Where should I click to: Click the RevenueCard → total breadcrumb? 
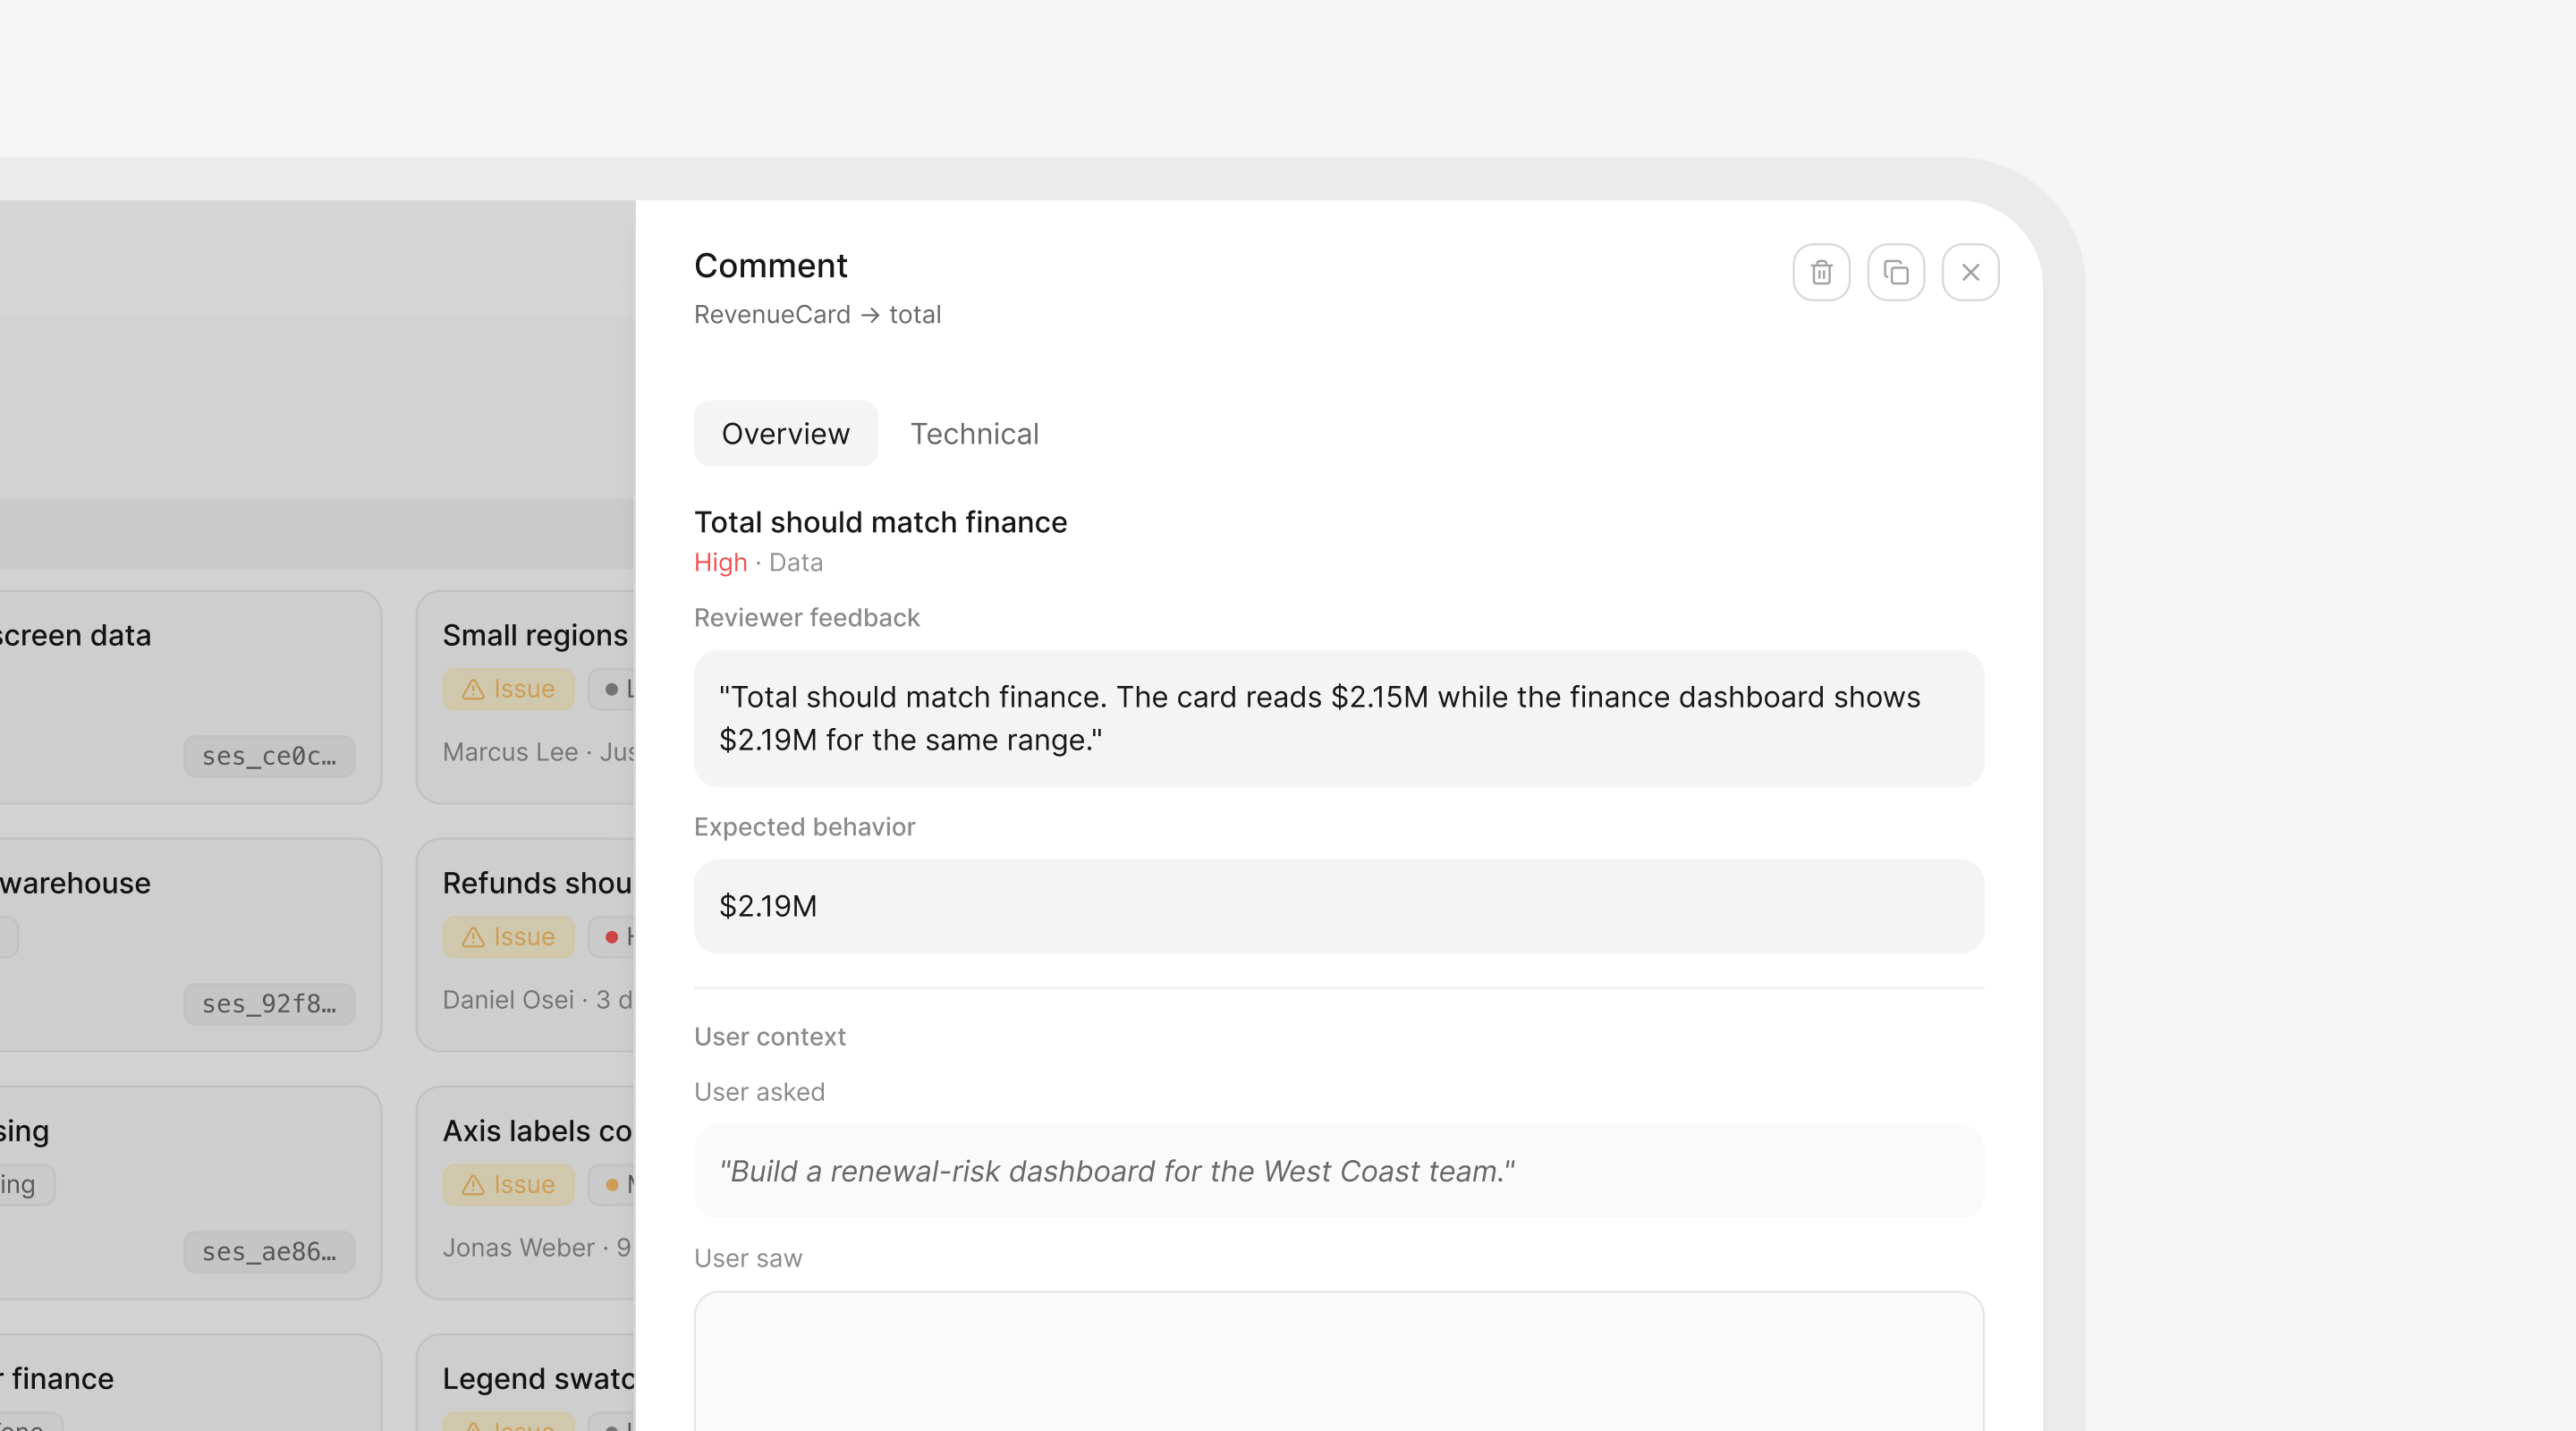(817, 315)
